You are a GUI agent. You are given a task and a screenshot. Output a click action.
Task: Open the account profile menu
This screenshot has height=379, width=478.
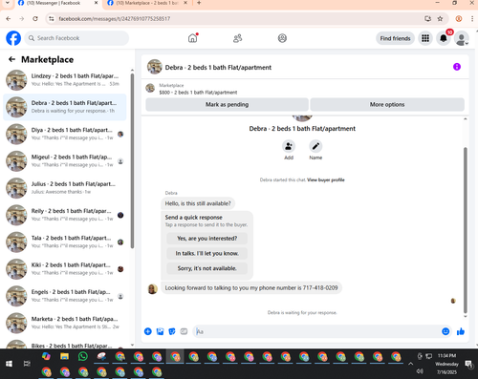462,38
